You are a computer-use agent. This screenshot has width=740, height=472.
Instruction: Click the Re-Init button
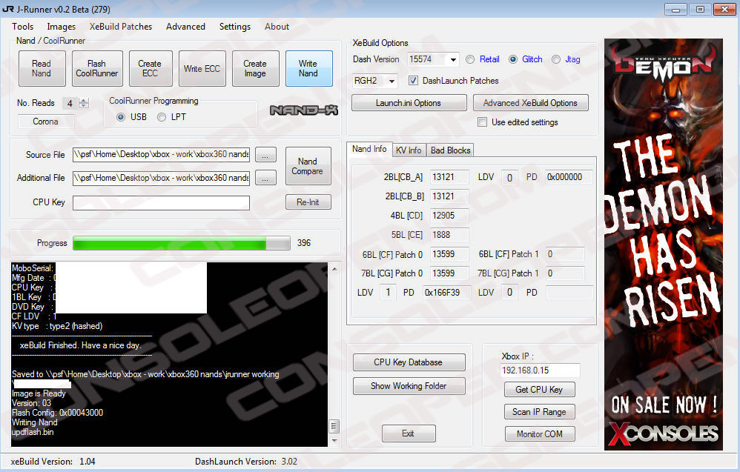[308, 202]
